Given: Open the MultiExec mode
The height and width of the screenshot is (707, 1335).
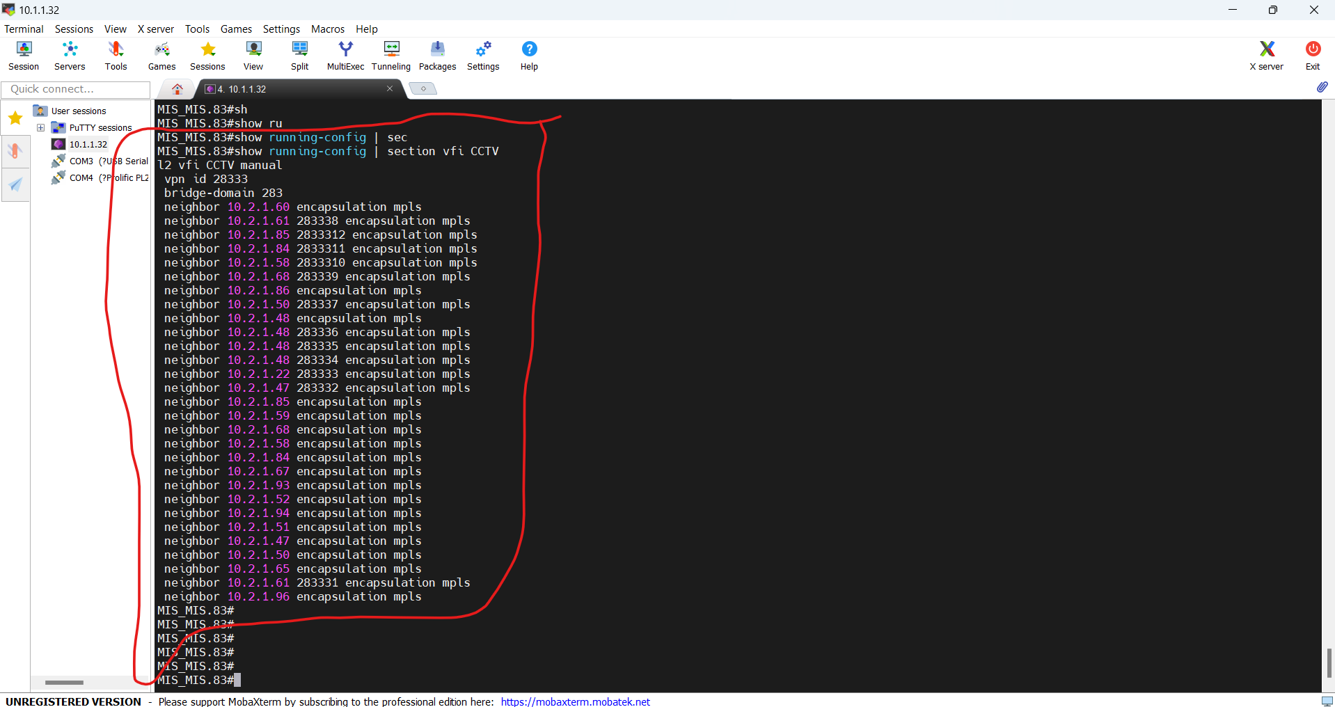Looking at the screenshot, I should coord(345,55).
